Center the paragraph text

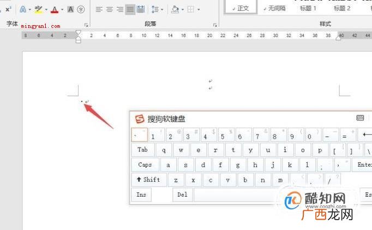pos(110,9)
